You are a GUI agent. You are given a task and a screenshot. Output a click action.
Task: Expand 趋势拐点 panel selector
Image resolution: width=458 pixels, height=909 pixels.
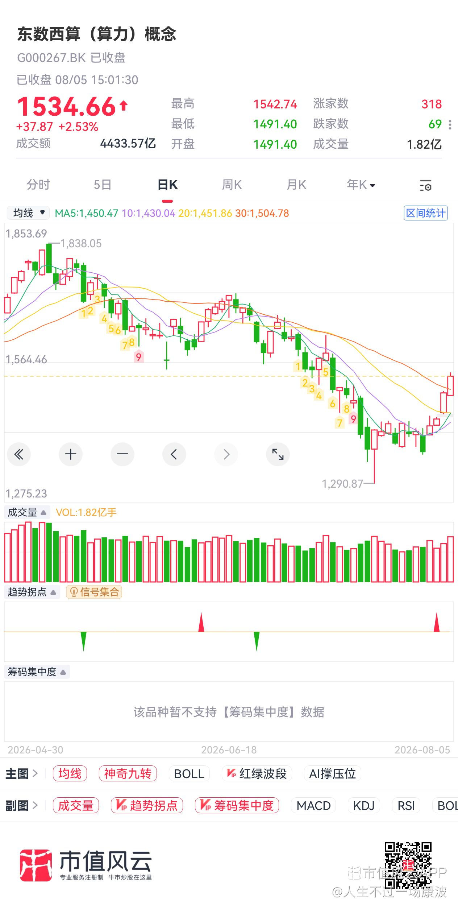point(32,592)
